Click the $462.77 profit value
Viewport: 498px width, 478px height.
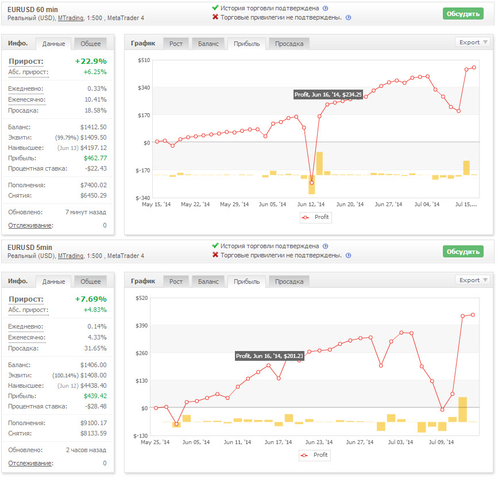pos(95,158)
